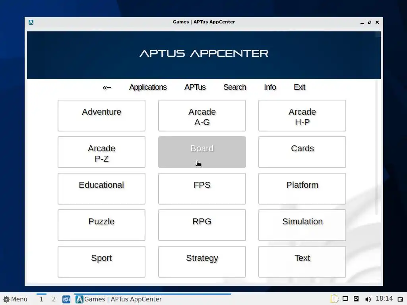Open the Arcade A-G category
This screenshot has height=305, width=407.
pyautogui.click(x=202, y=116)
